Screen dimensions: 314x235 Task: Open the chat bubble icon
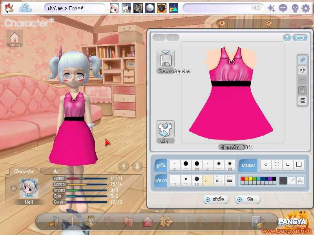283,8
